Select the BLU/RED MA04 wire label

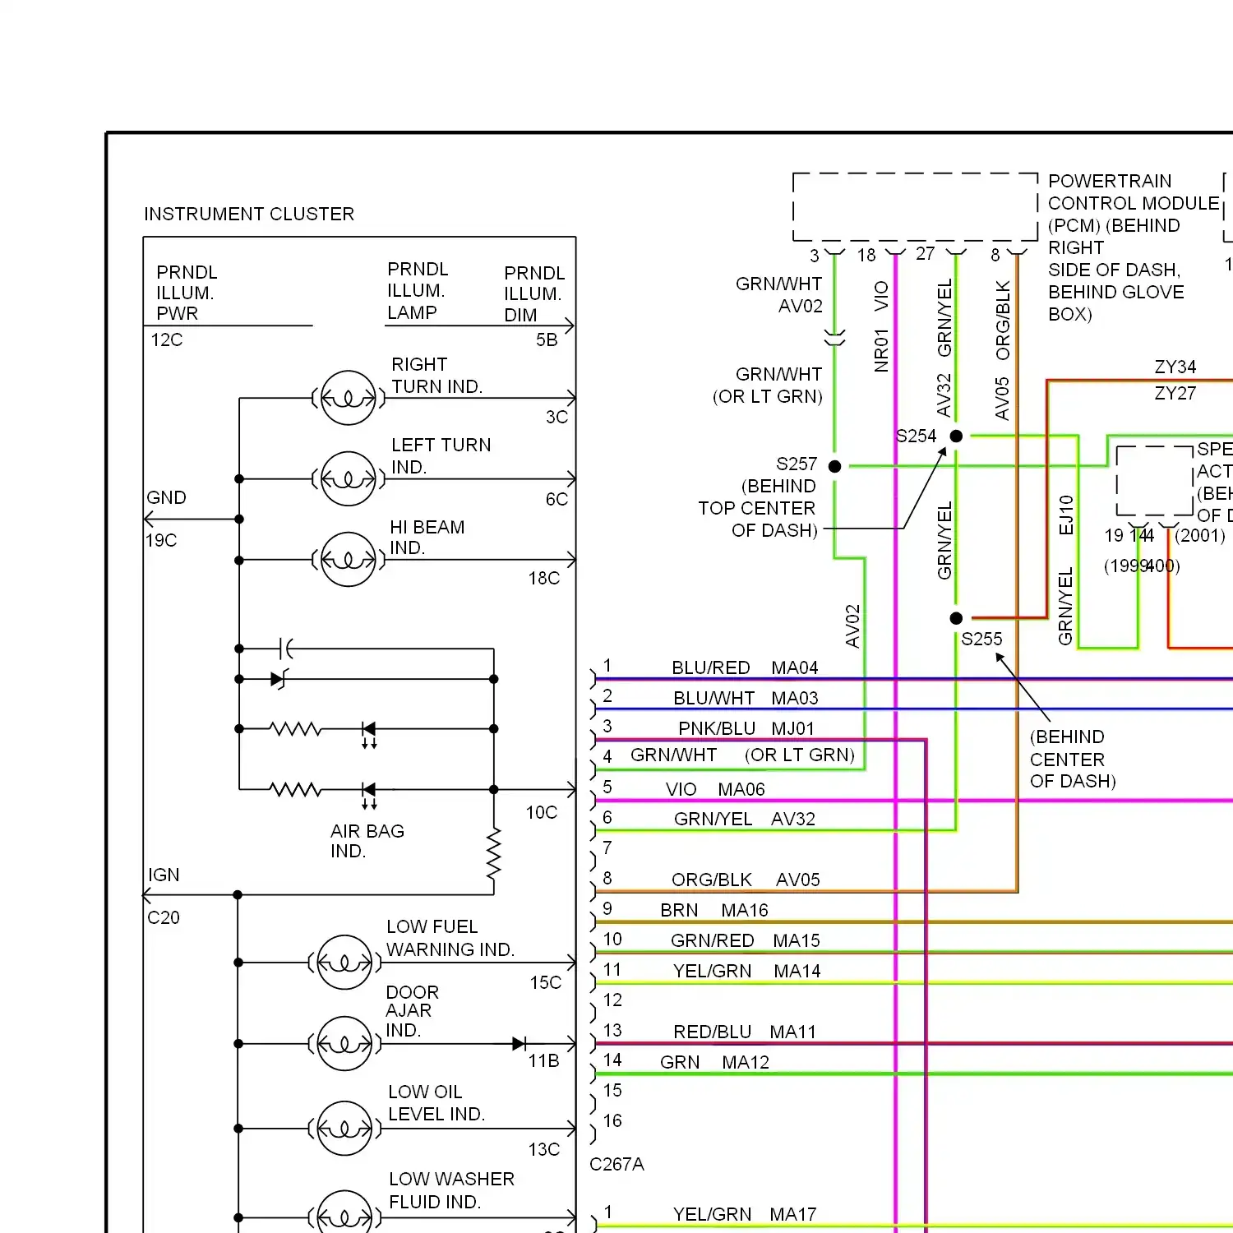point(745,668)
